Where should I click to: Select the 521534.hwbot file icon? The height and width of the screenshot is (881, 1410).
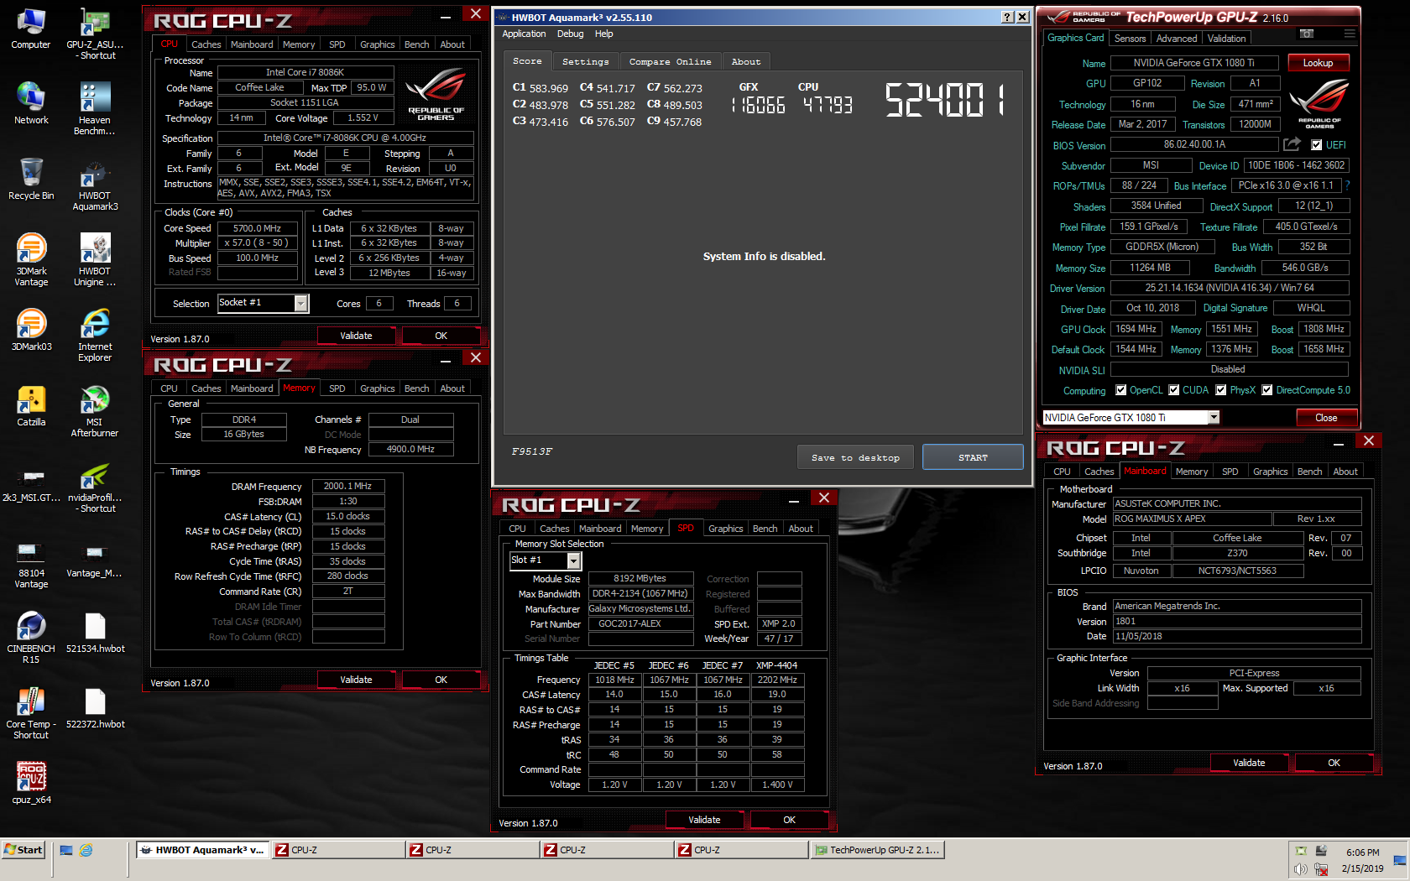click(95, 633)
